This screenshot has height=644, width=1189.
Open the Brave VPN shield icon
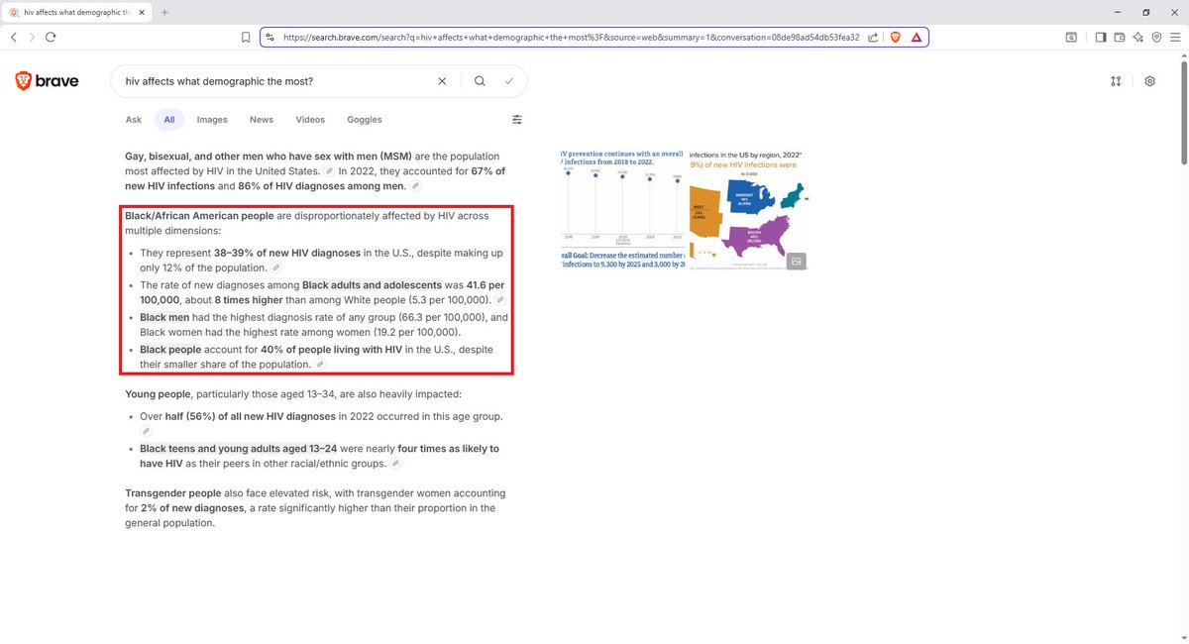point(1156,37)
